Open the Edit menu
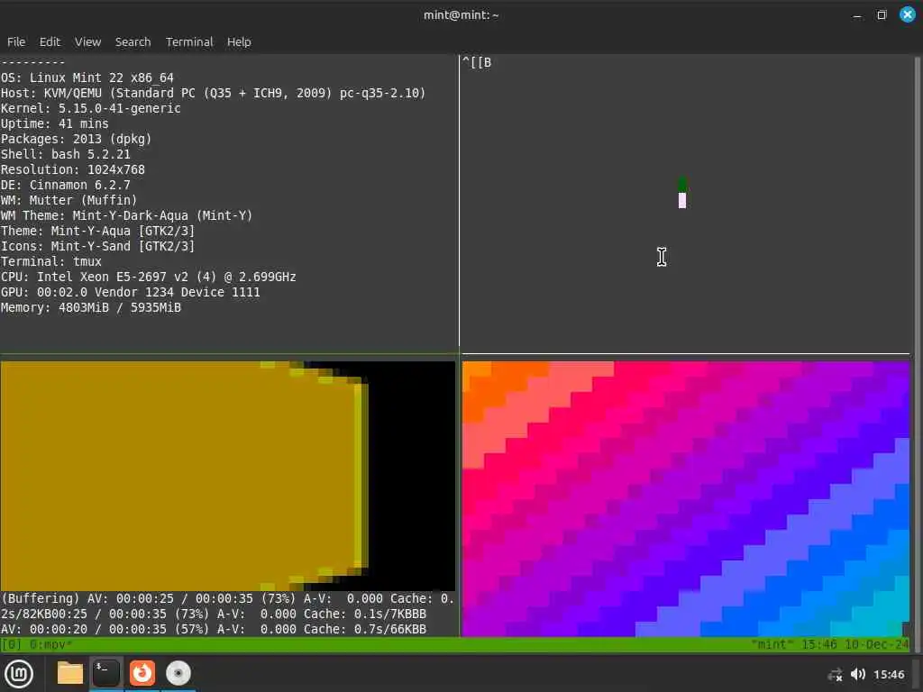The width and height of the screenshot is (923, 692). tap(50, 41)
